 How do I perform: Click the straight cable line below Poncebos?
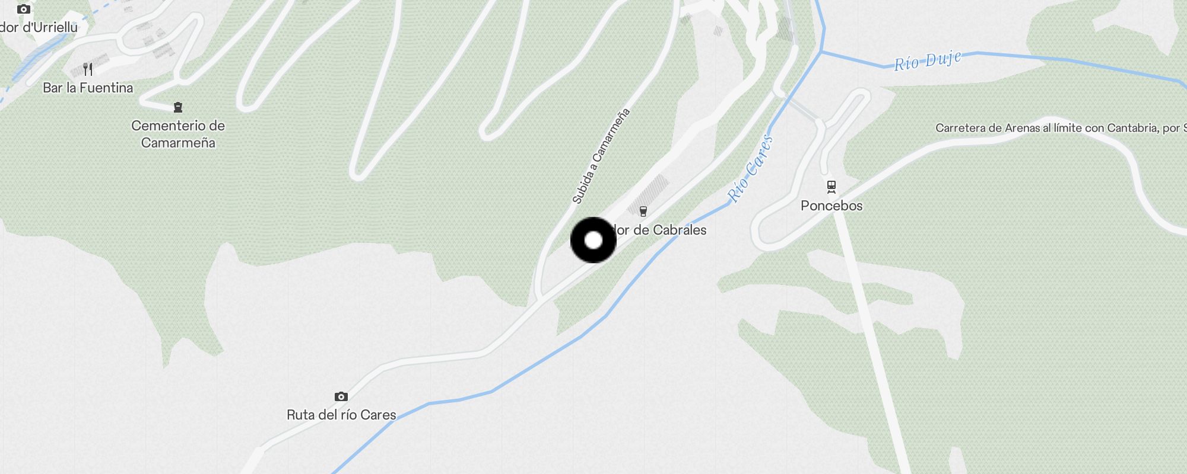(872, 344)
